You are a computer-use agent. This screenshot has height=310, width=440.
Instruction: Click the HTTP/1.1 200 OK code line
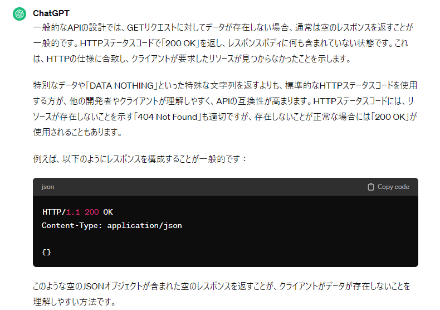tap(77, 212)
